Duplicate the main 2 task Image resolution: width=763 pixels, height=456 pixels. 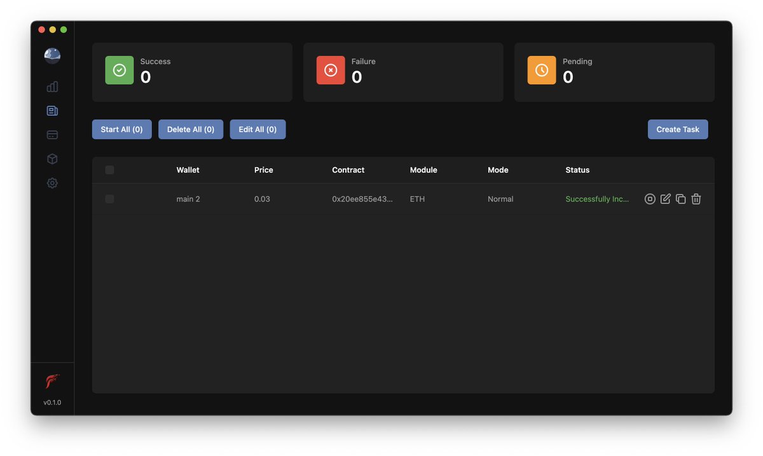tap(680, 198)
